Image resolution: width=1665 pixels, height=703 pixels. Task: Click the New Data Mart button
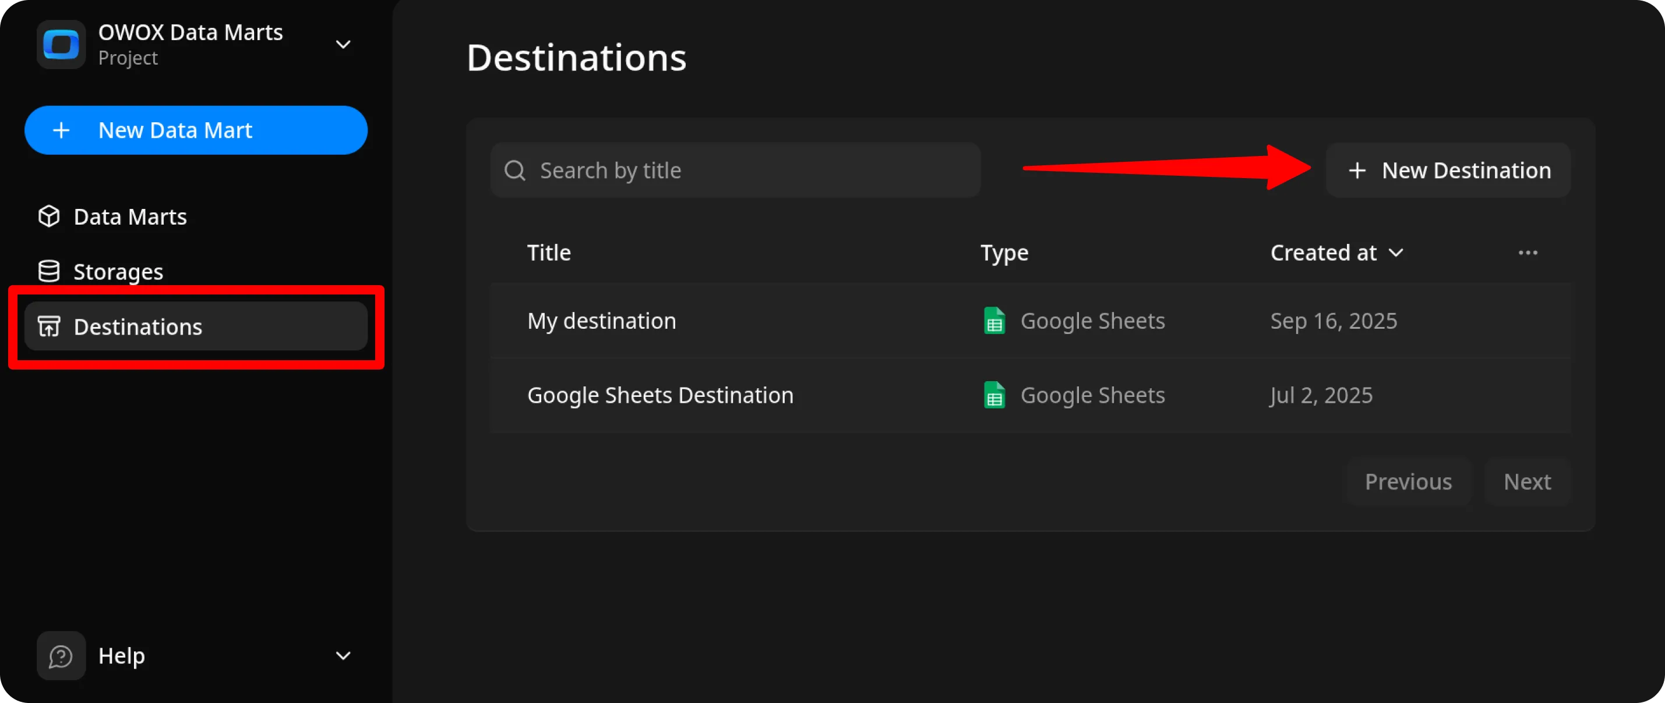tap(196, 130)
